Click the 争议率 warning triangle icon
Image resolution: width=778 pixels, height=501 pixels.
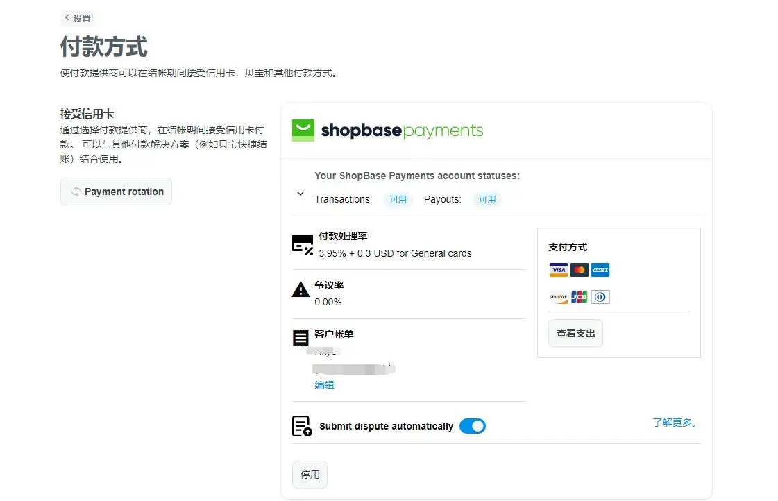pyautogui.click(x=301, y=290)
